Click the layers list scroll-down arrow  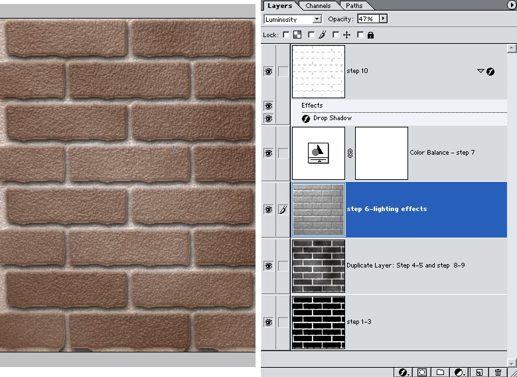512,362
